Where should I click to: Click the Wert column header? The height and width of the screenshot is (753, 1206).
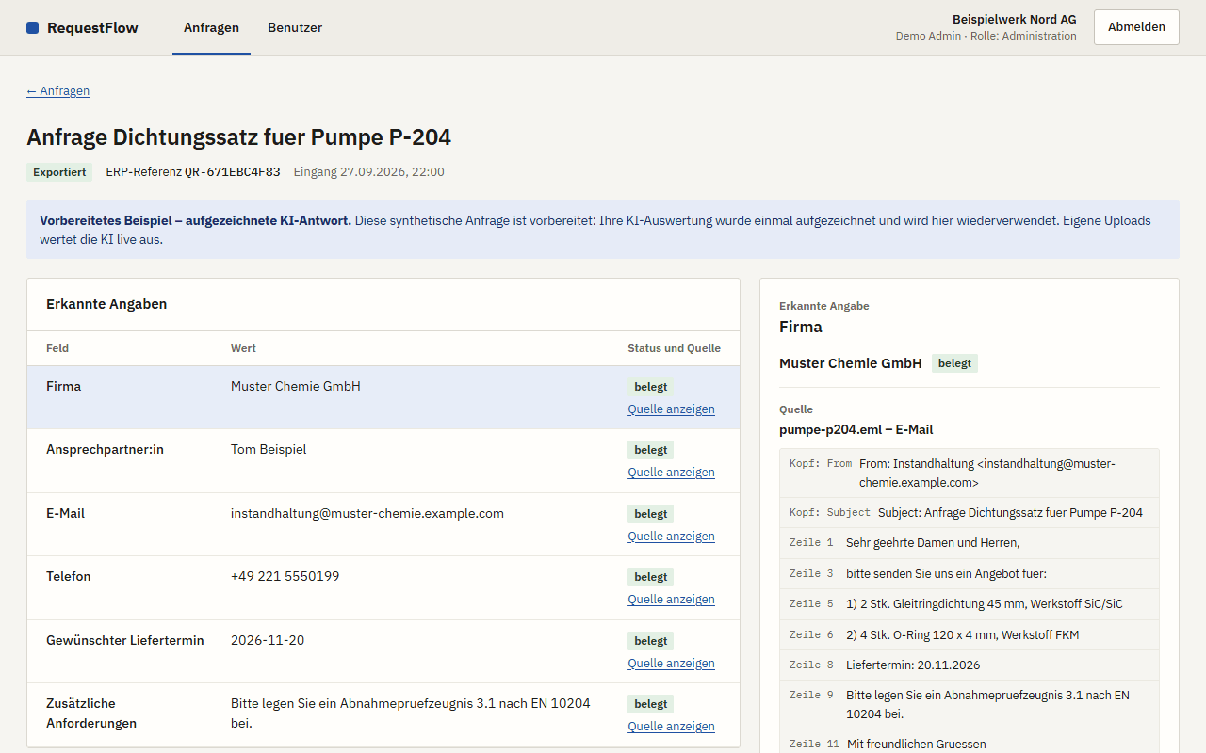[x=243, y=348]
